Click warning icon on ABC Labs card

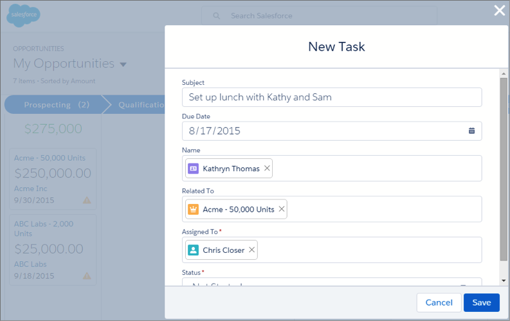pos(87,276)
